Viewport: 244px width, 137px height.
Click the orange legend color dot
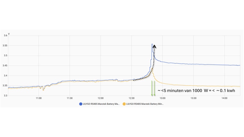(x=124, y=104)
